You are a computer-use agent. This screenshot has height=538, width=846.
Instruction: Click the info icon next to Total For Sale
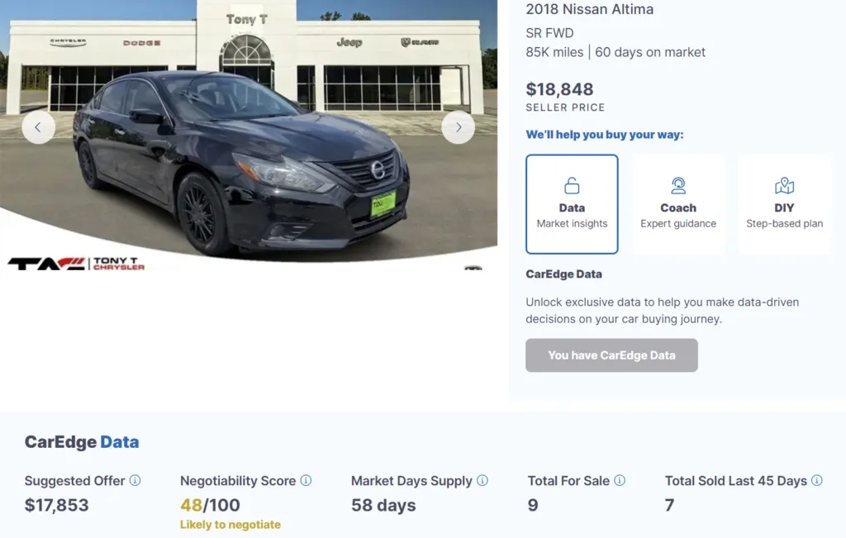click(x=620, y=481)
